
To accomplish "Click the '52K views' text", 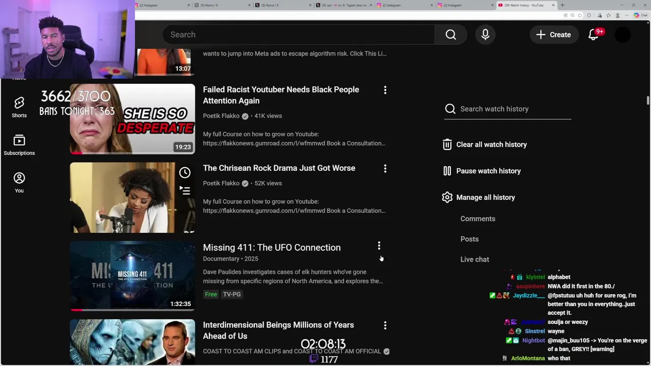I will click(x=268, y=183).
